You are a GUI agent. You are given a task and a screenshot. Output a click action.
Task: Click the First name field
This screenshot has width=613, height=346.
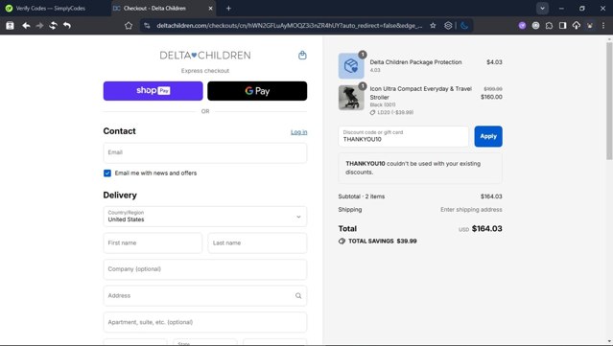153,242
